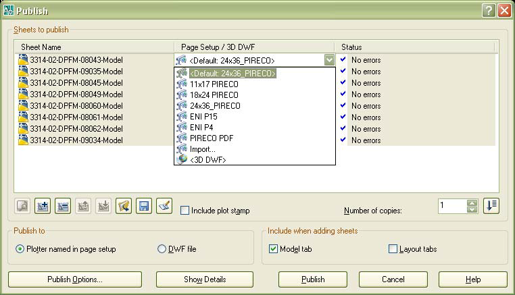Uncheck the Model tab checkbox
Viewport: 515px width, 295px height.
pos(273,248)
